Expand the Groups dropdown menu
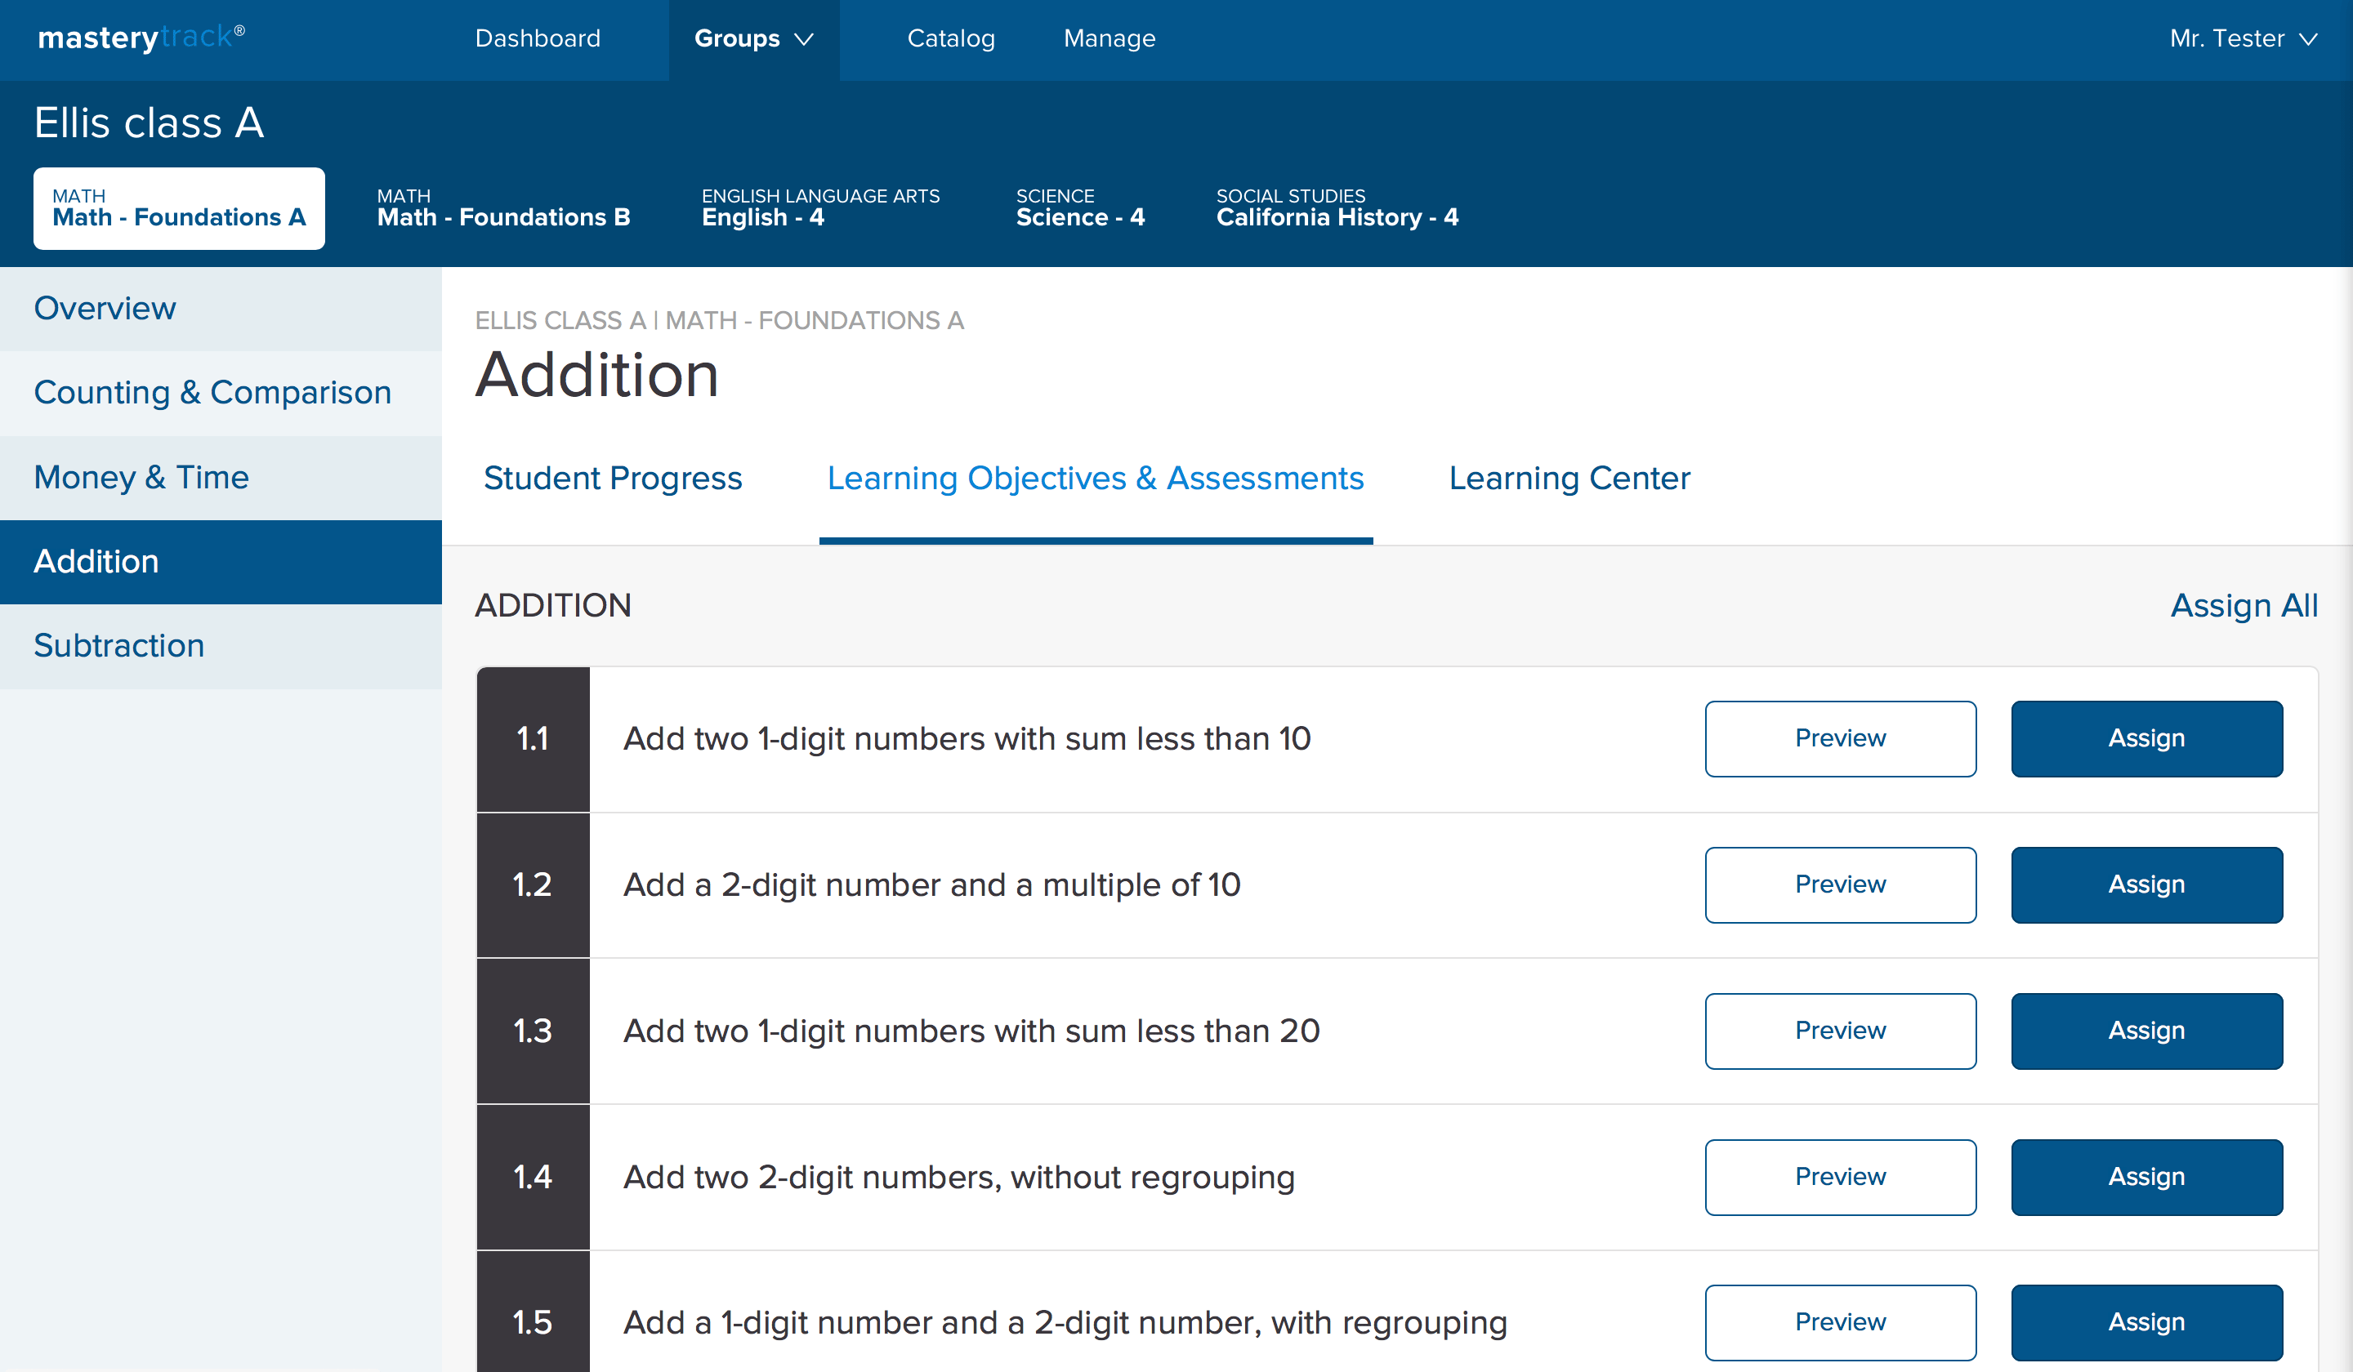Screen dimensions: 2353x1372 tap(753, 38)
